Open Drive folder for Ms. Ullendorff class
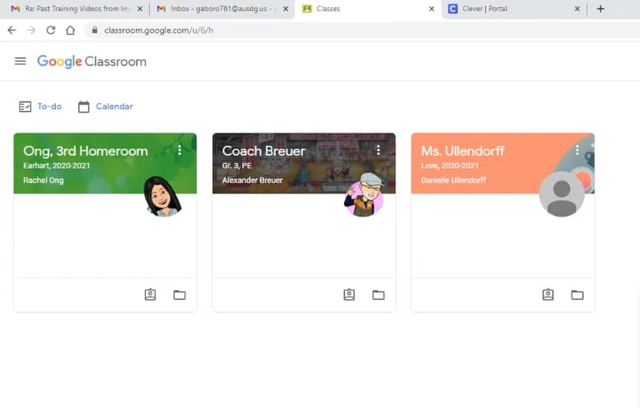 tap(577, 295)
